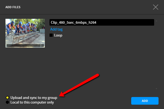
Task: Enable the Loop checkbox
Action: click(x=51, y=35)
